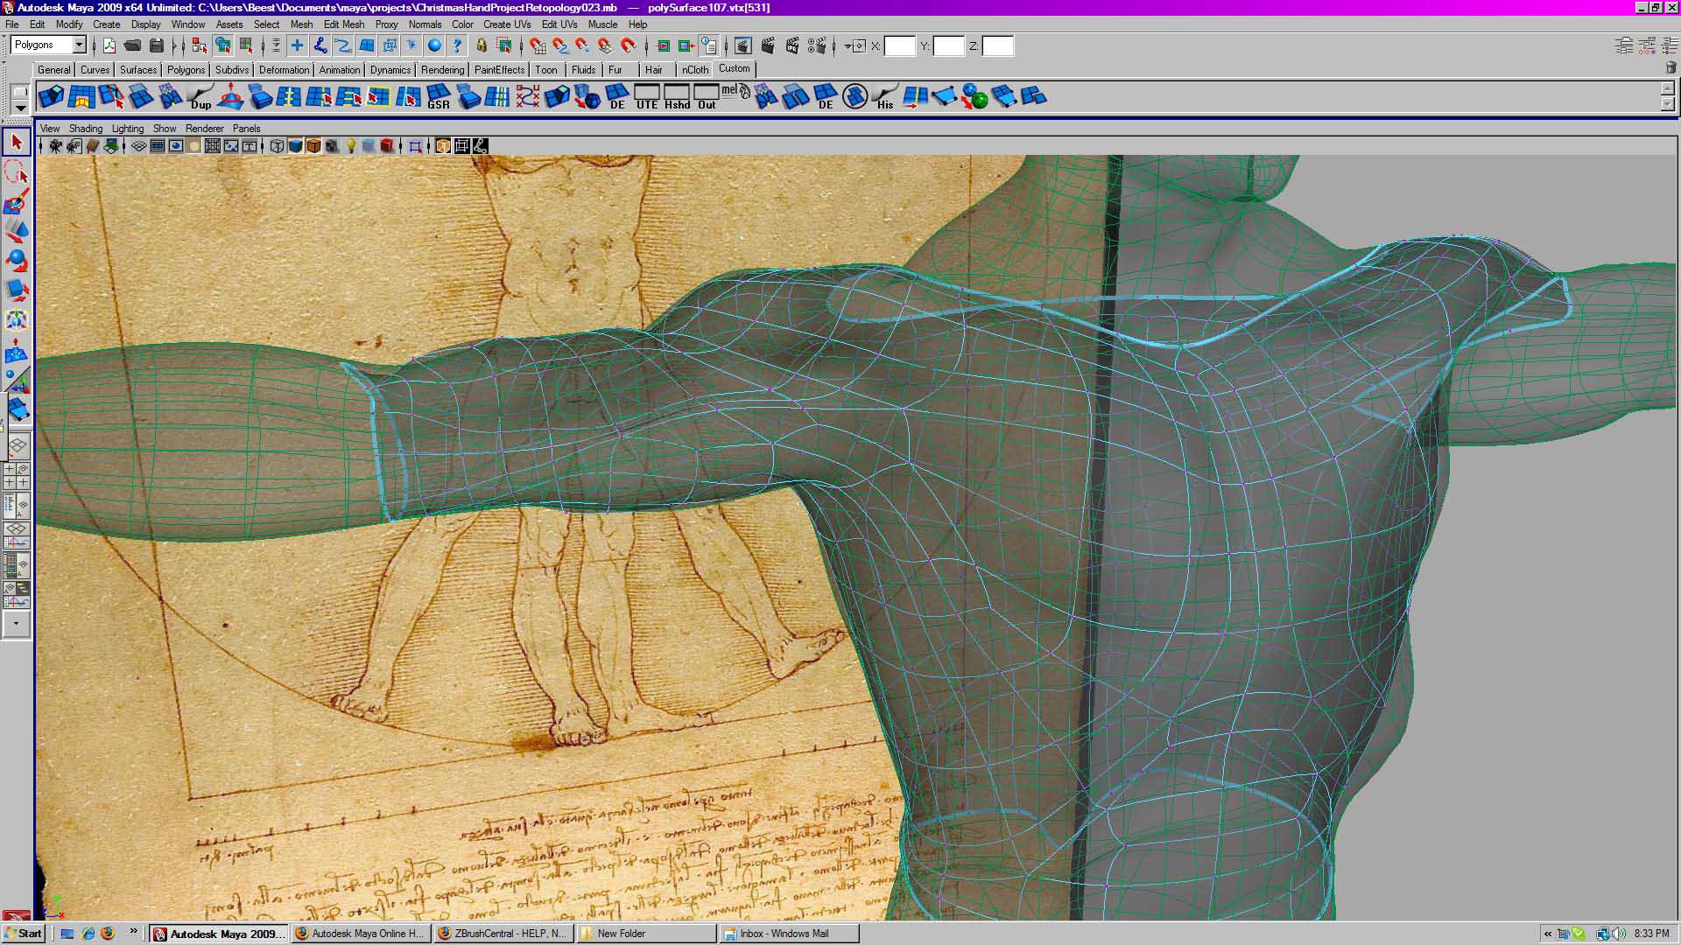Screen dimensions: 1681x945
Task: Open the Normals menu
Action: pos(425,24)
